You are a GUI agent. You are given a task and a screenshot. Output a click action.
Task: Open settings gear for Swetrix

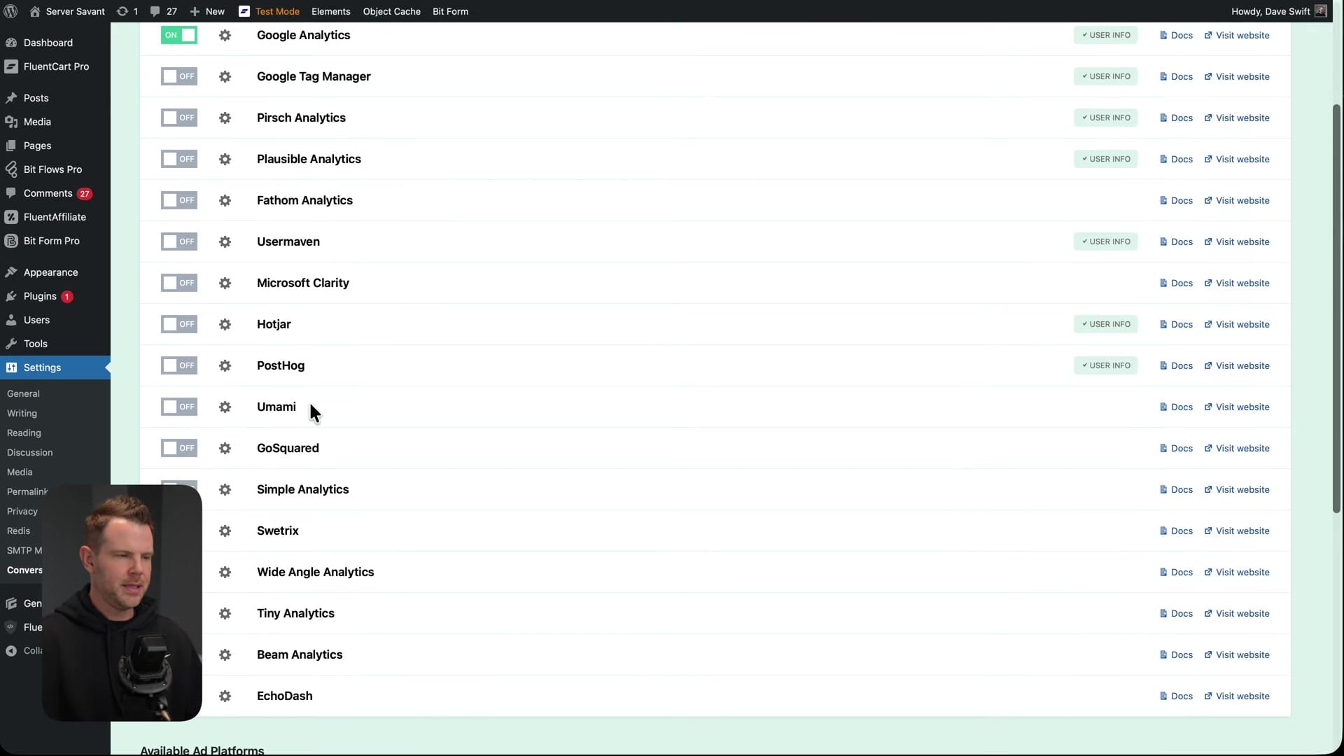pos(225,531)
